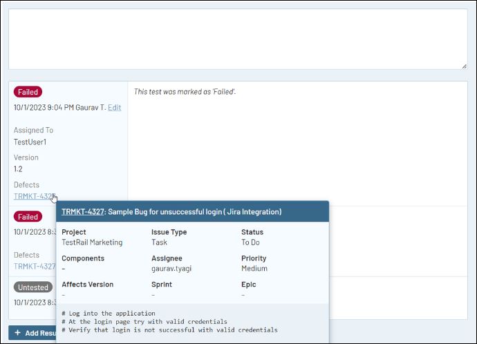Click the Medium priority value in popup
This screenshot has width=477, height=344.
[254, 269]
